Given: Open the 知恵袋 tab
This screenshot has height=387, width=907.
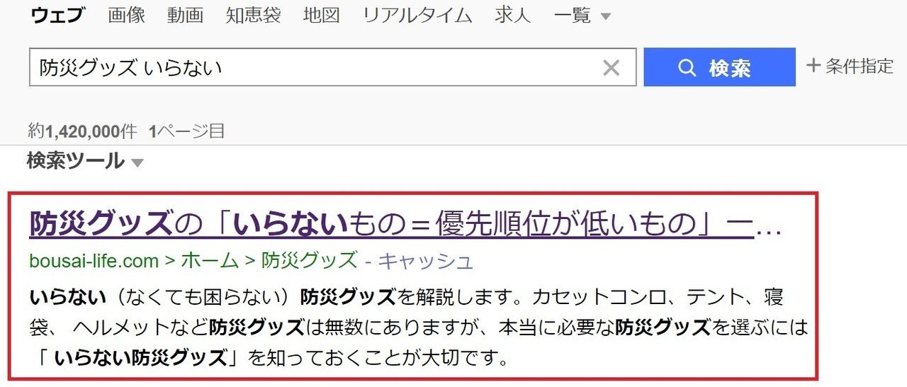Looking at the screenshot, I should [254, 15].
